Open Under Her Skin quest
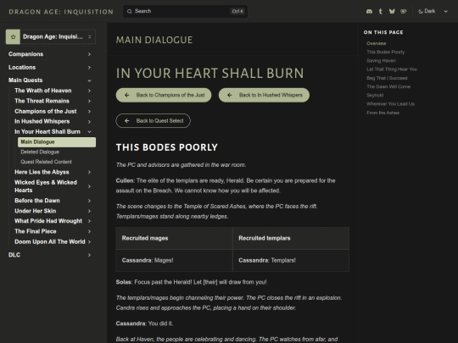The width and height of the screenshot is (458, 343). 36,211
